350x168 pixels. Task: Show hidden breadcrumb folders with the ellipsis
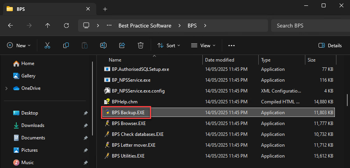point(109,26)
